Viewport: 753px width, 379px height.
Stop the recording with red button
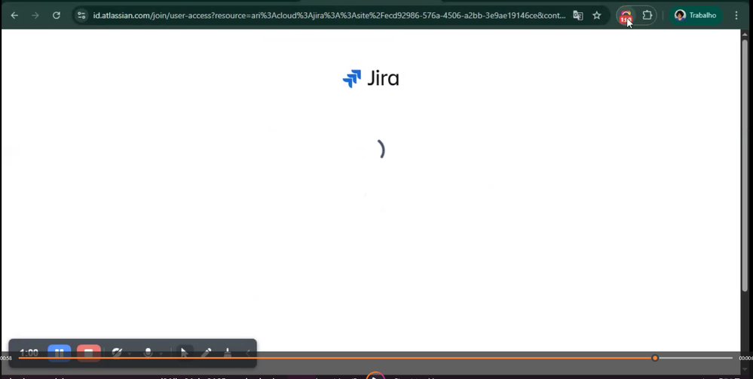89,352
